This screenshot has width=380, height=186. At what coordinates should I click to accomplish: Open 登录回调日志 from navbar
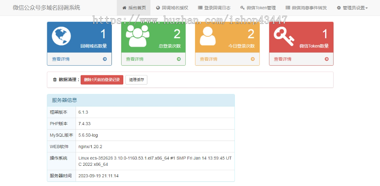click(214, 8)
